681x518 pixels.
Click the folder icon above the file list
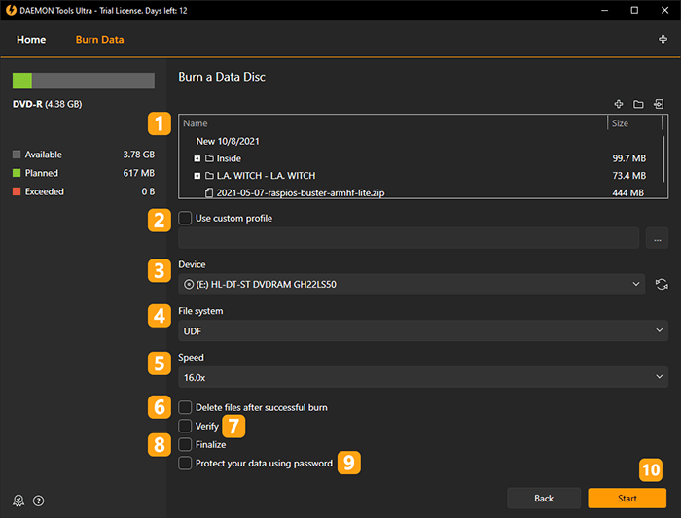(639, 104)
